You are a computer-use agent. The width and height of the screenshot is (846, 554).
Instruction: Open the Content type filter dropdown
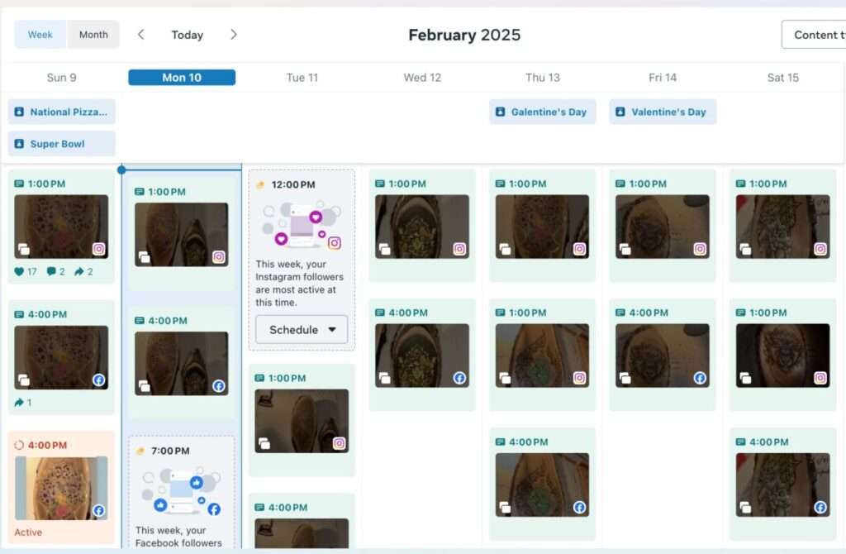click(815, 35)
